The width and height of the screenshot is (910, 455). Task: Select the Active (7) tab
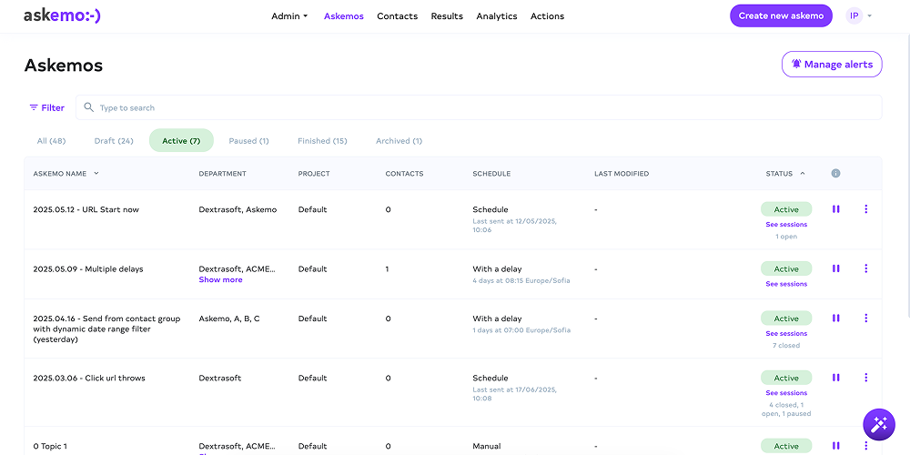point(181,140)
